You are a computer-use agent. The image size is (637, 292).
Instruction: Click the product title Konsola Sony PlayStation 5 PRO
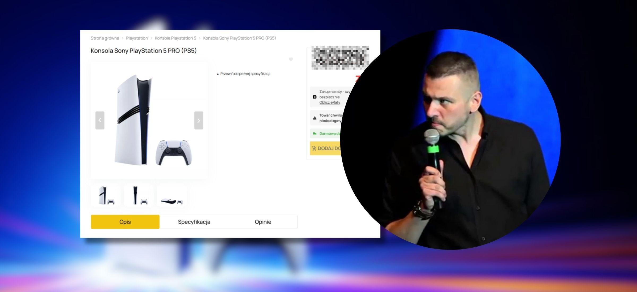tap(144, 51)
